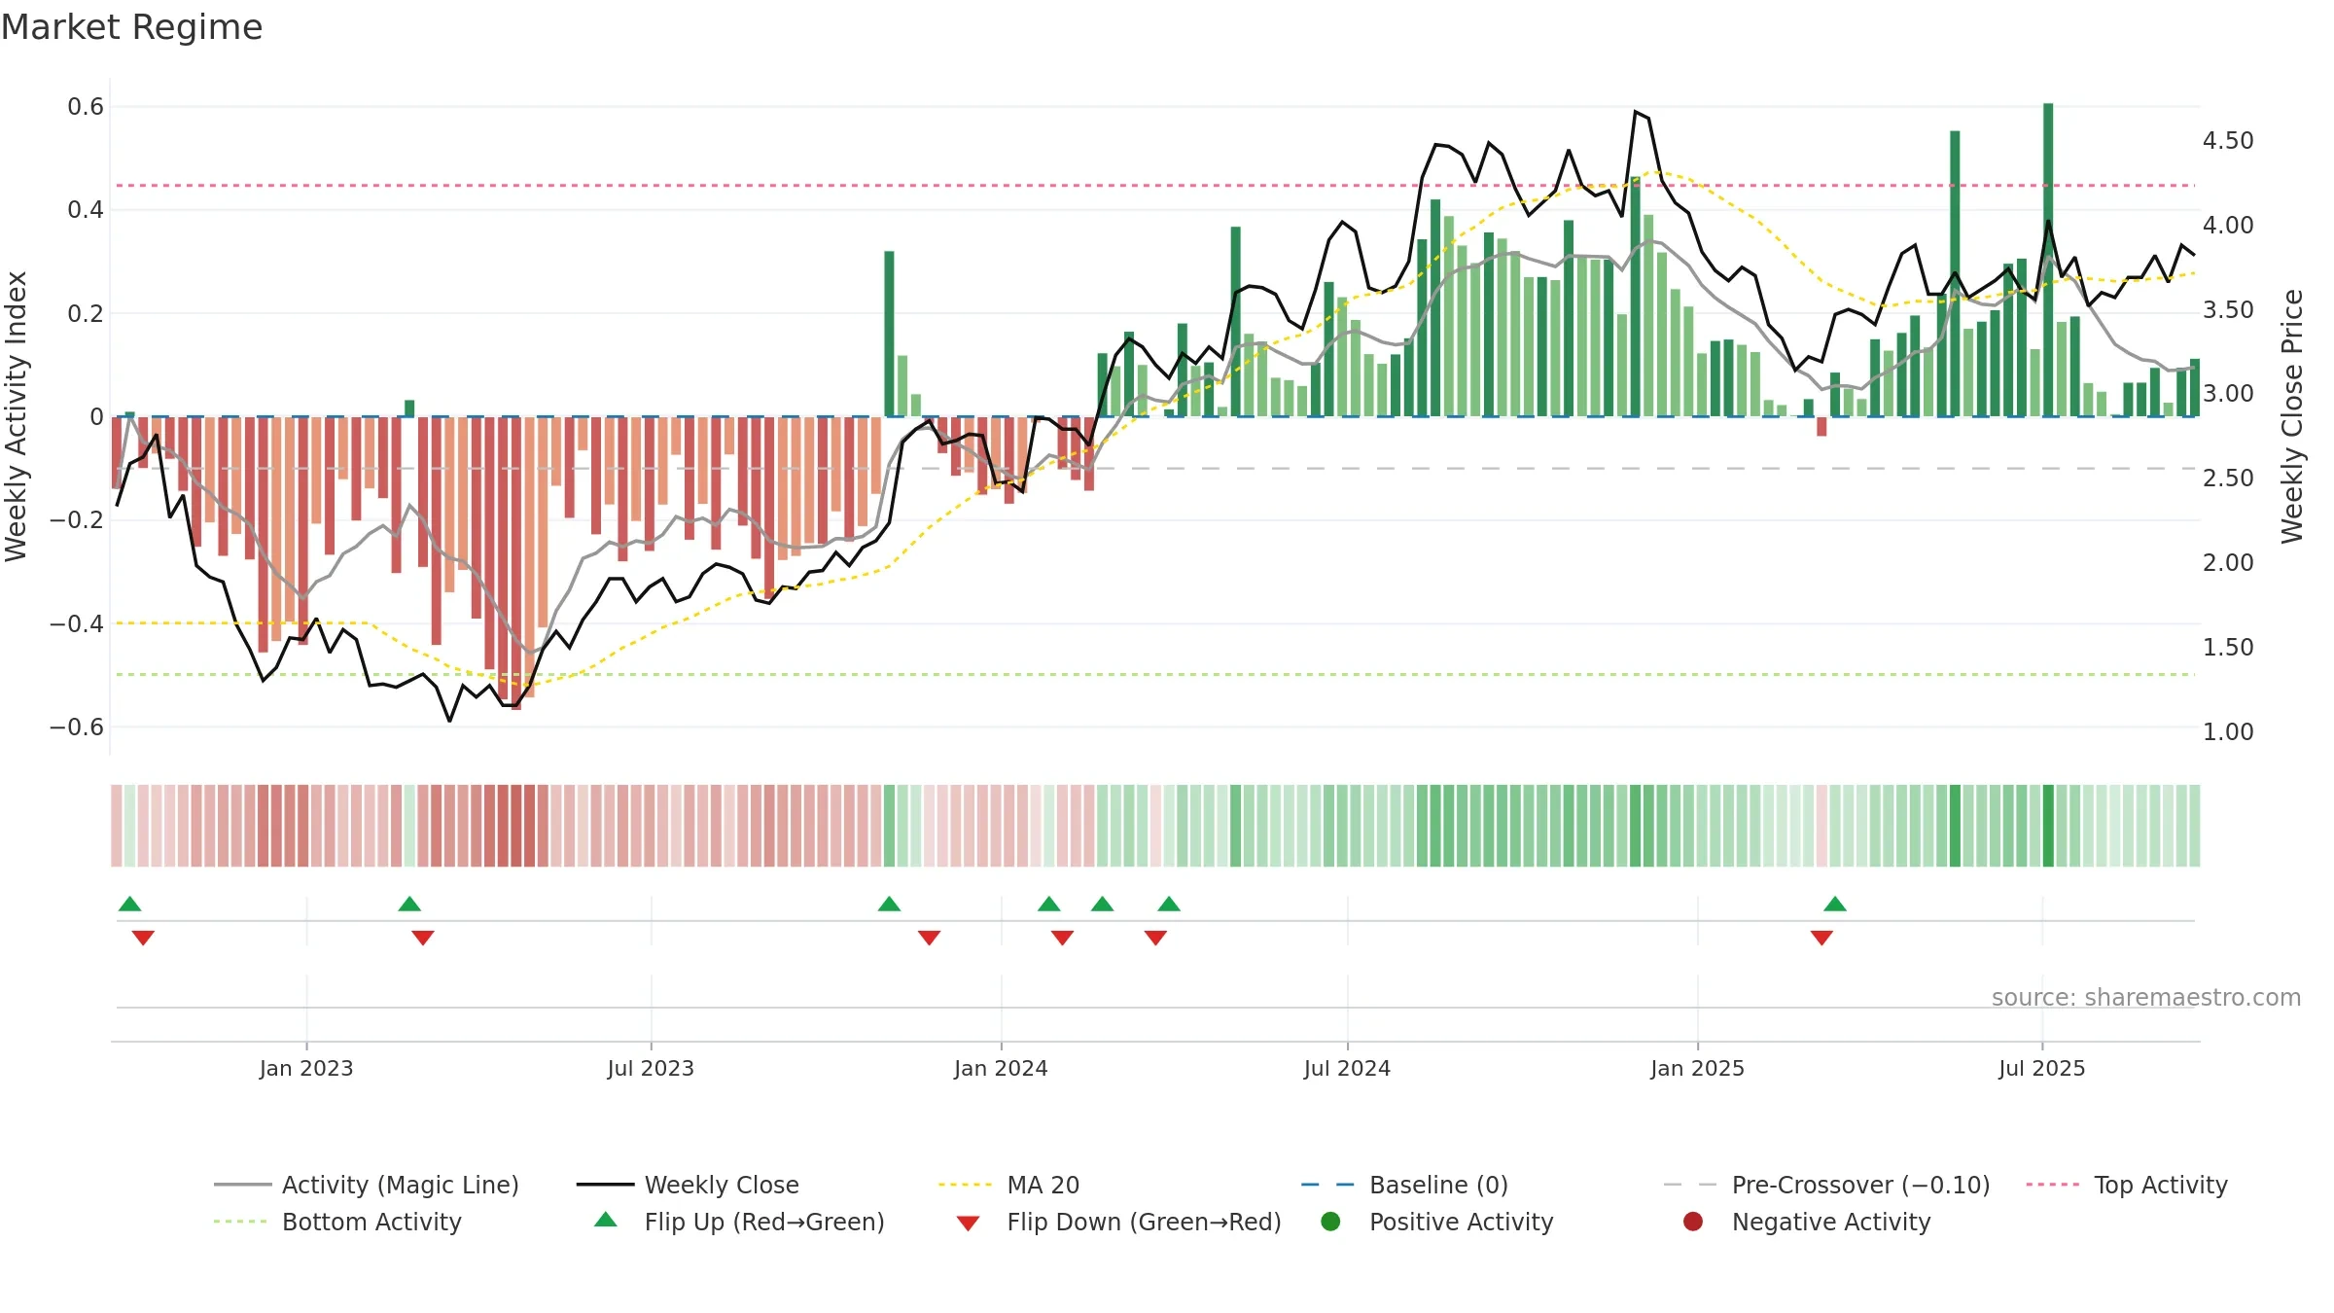2334x1313 pixels.
Task: Click the Weekly Activity Index axis title
Action: click(17, 416)
